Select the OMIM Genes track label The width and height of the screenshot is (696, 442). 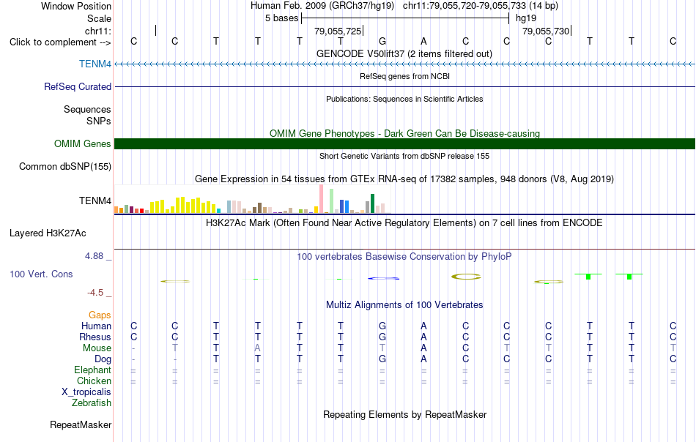pos(83,143)
